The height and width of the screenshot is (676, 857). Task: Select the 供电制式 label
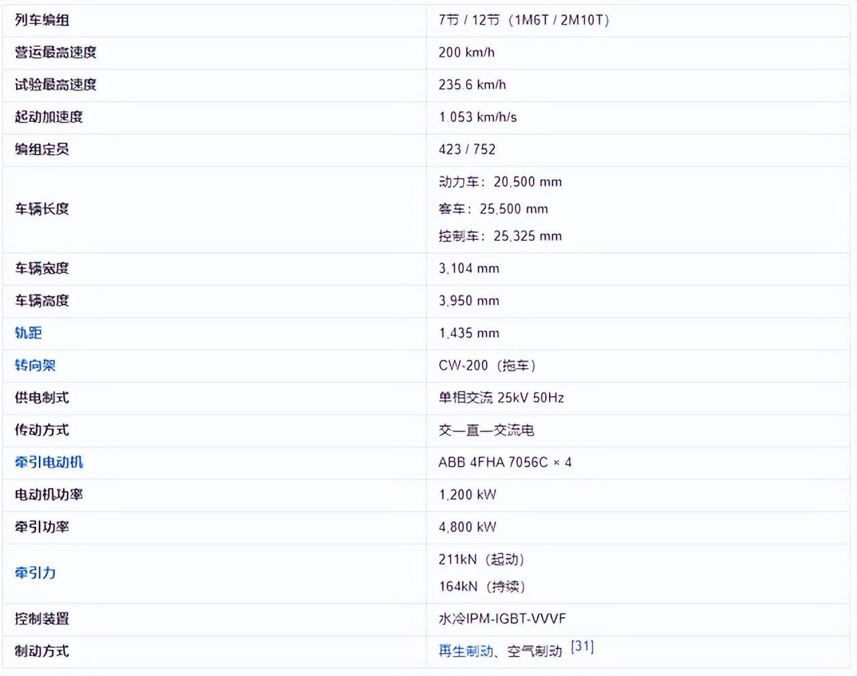(42, 398)
